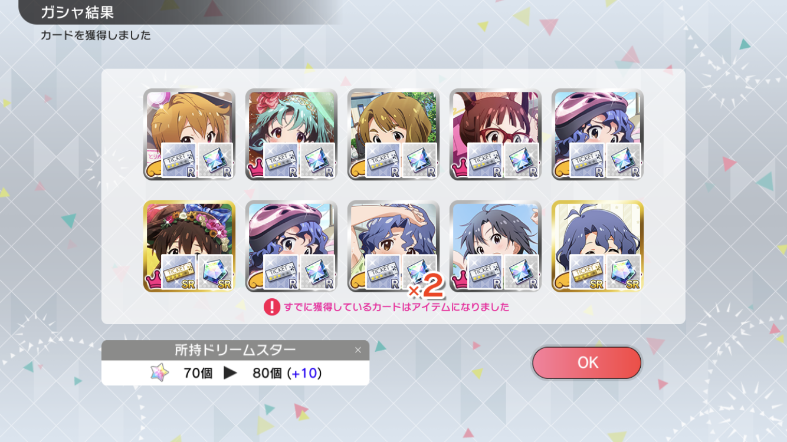This screenshot has width=787, height=442.
Task: Tap the red exclamation warning icon
Action: tap(271, 307)
